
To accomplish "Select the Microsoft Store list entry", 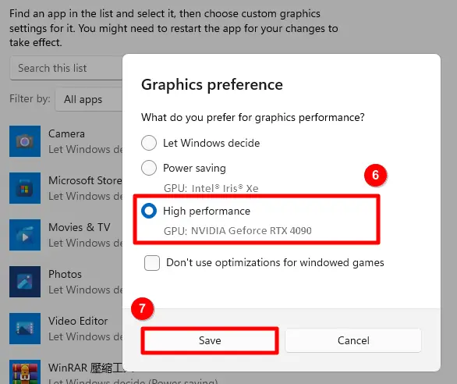I will click(x=66, y=188).
